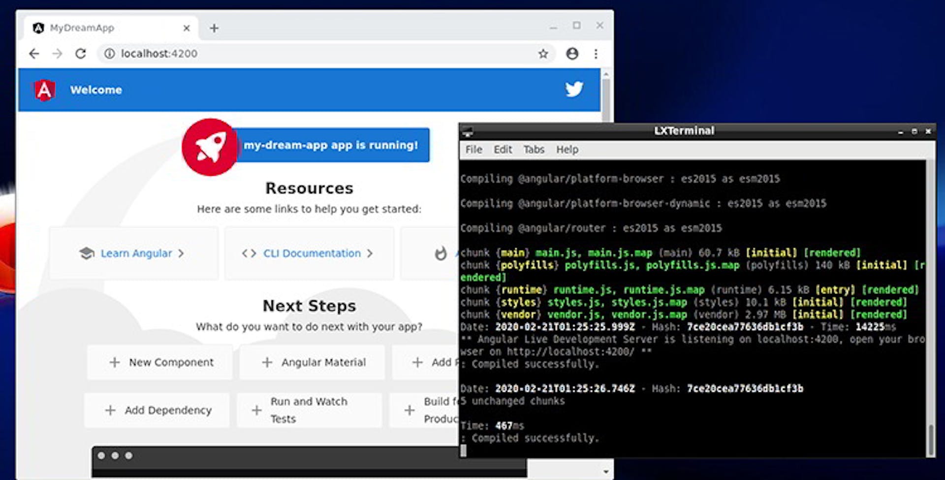Open the Tabs menu in LXTerminal
Screen dimensions: 945x480
click(534, 149)
